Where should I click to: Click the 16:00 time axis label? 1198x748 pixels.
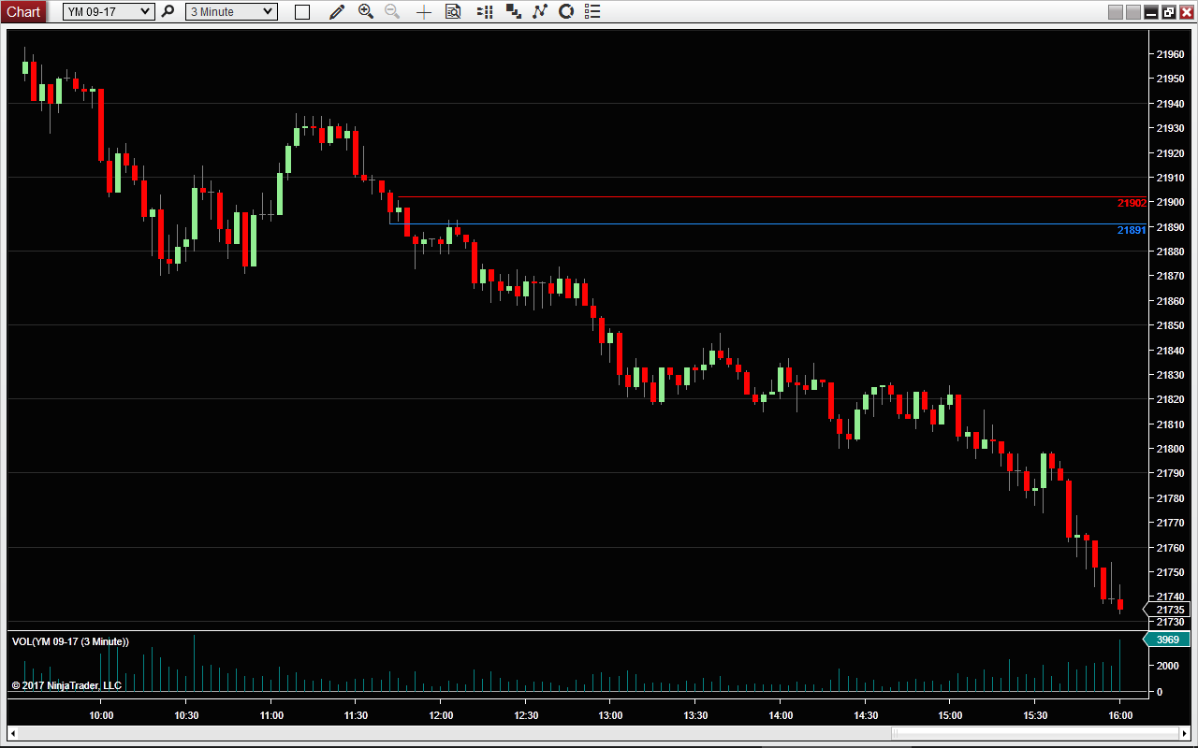pos(1120,715)
